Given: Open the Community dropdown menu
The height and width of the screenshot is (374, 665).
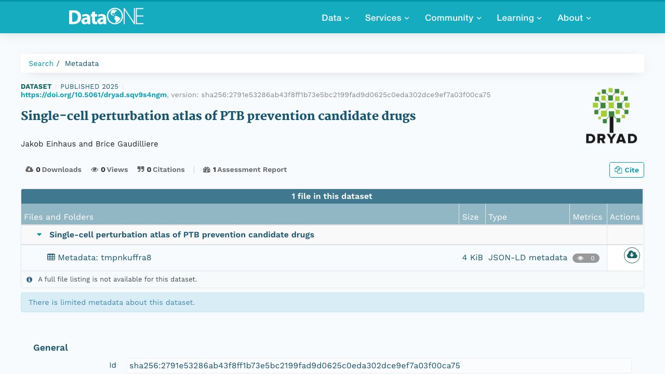Looking at the screenshot, I should click(x=453, y=18).
